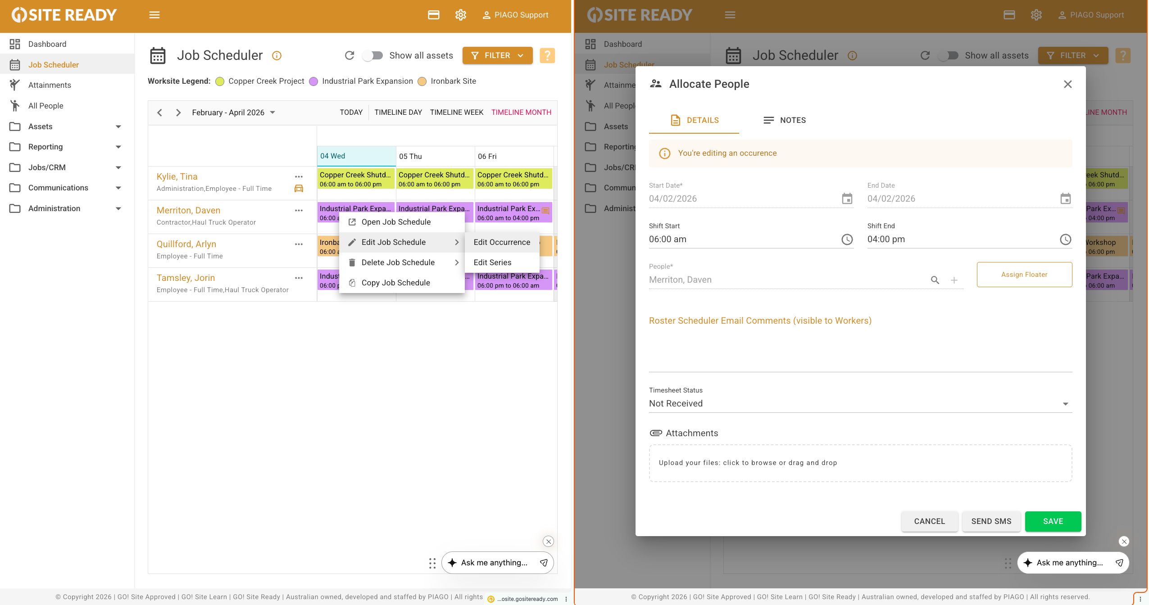Screen dimensions: 1149x605
Task: Click the Shift End clock icon
Action: [1065, 239]
